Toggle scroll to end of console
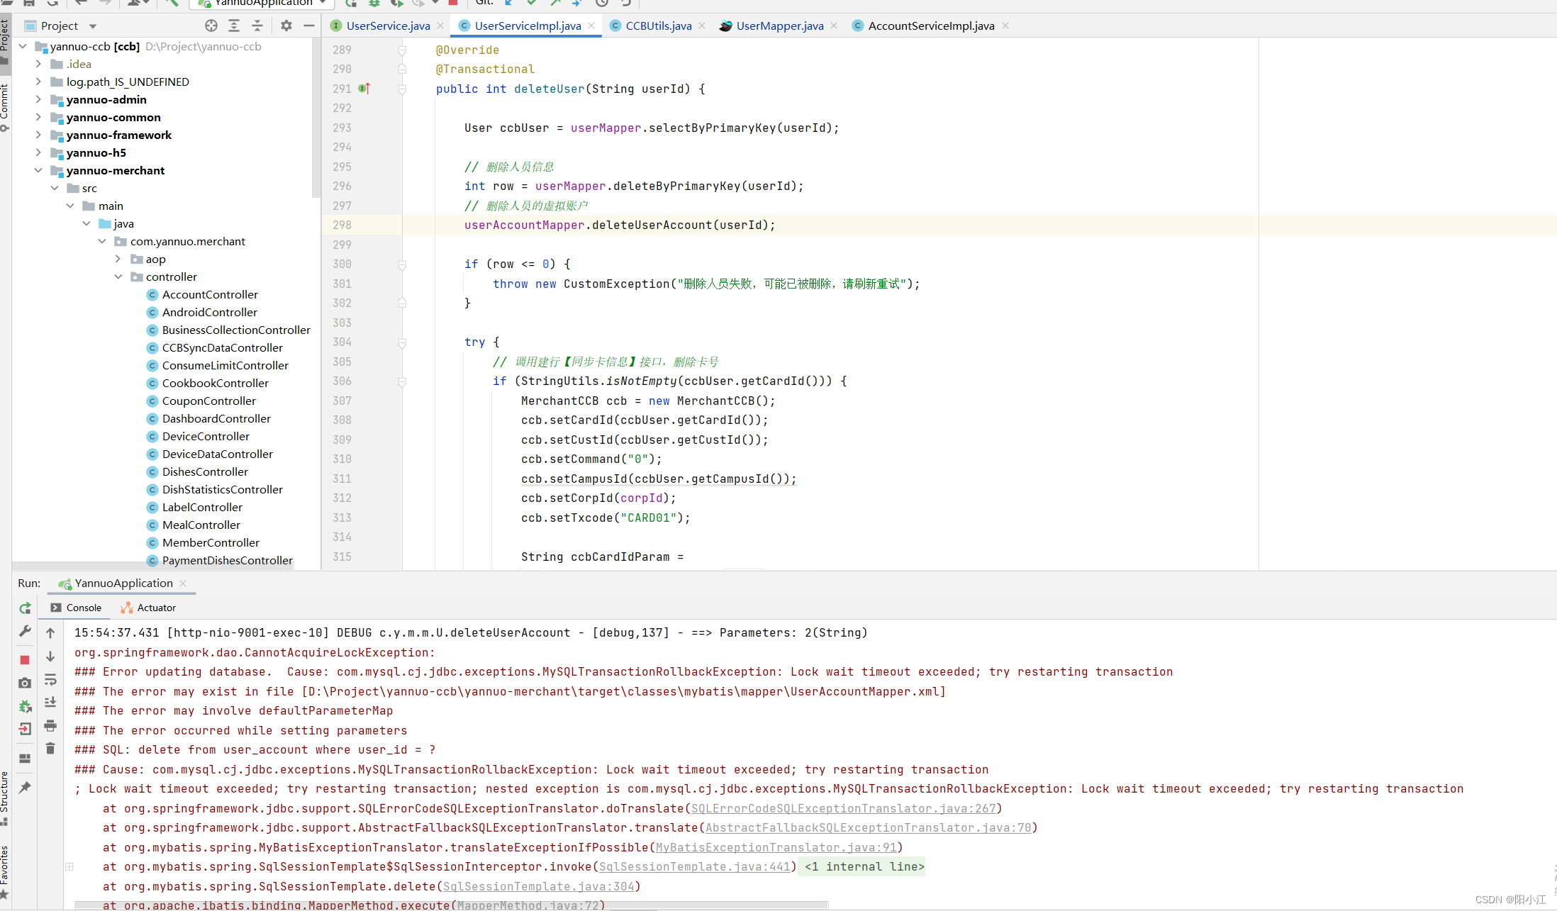The height and width of the screenshot is (911, 1557). coord(50,703)
